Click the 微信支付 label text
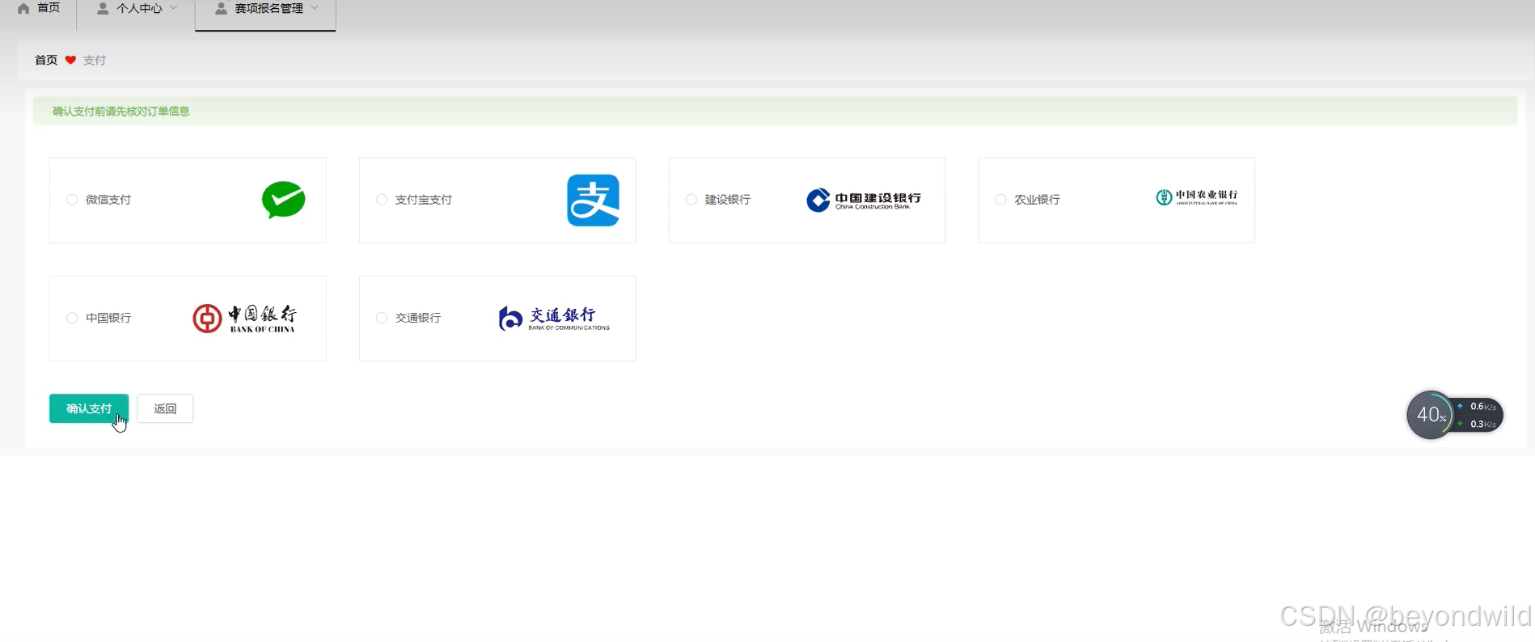The height and width of the screenshot is (642, 1535). pos(108,200)
